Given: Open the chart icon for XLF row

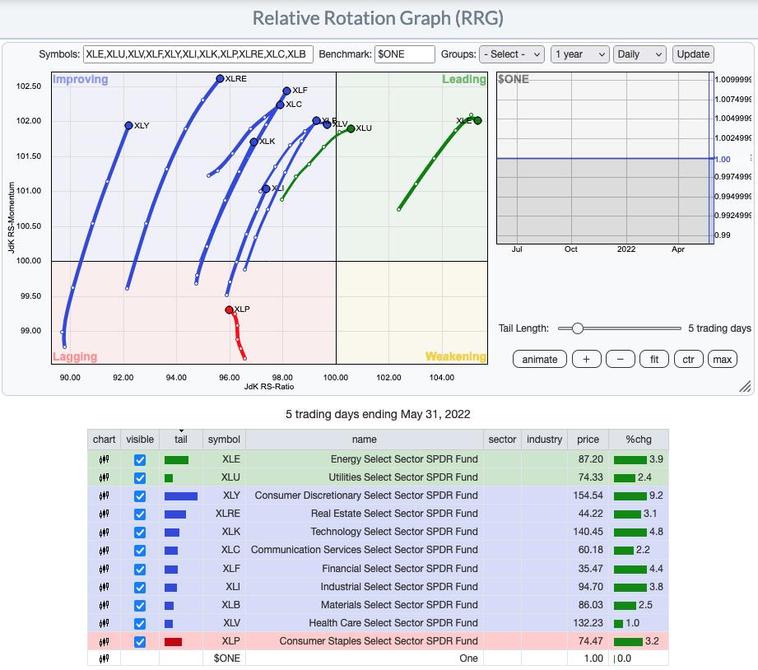Looking at the screenshot, I should coord(104,569).
